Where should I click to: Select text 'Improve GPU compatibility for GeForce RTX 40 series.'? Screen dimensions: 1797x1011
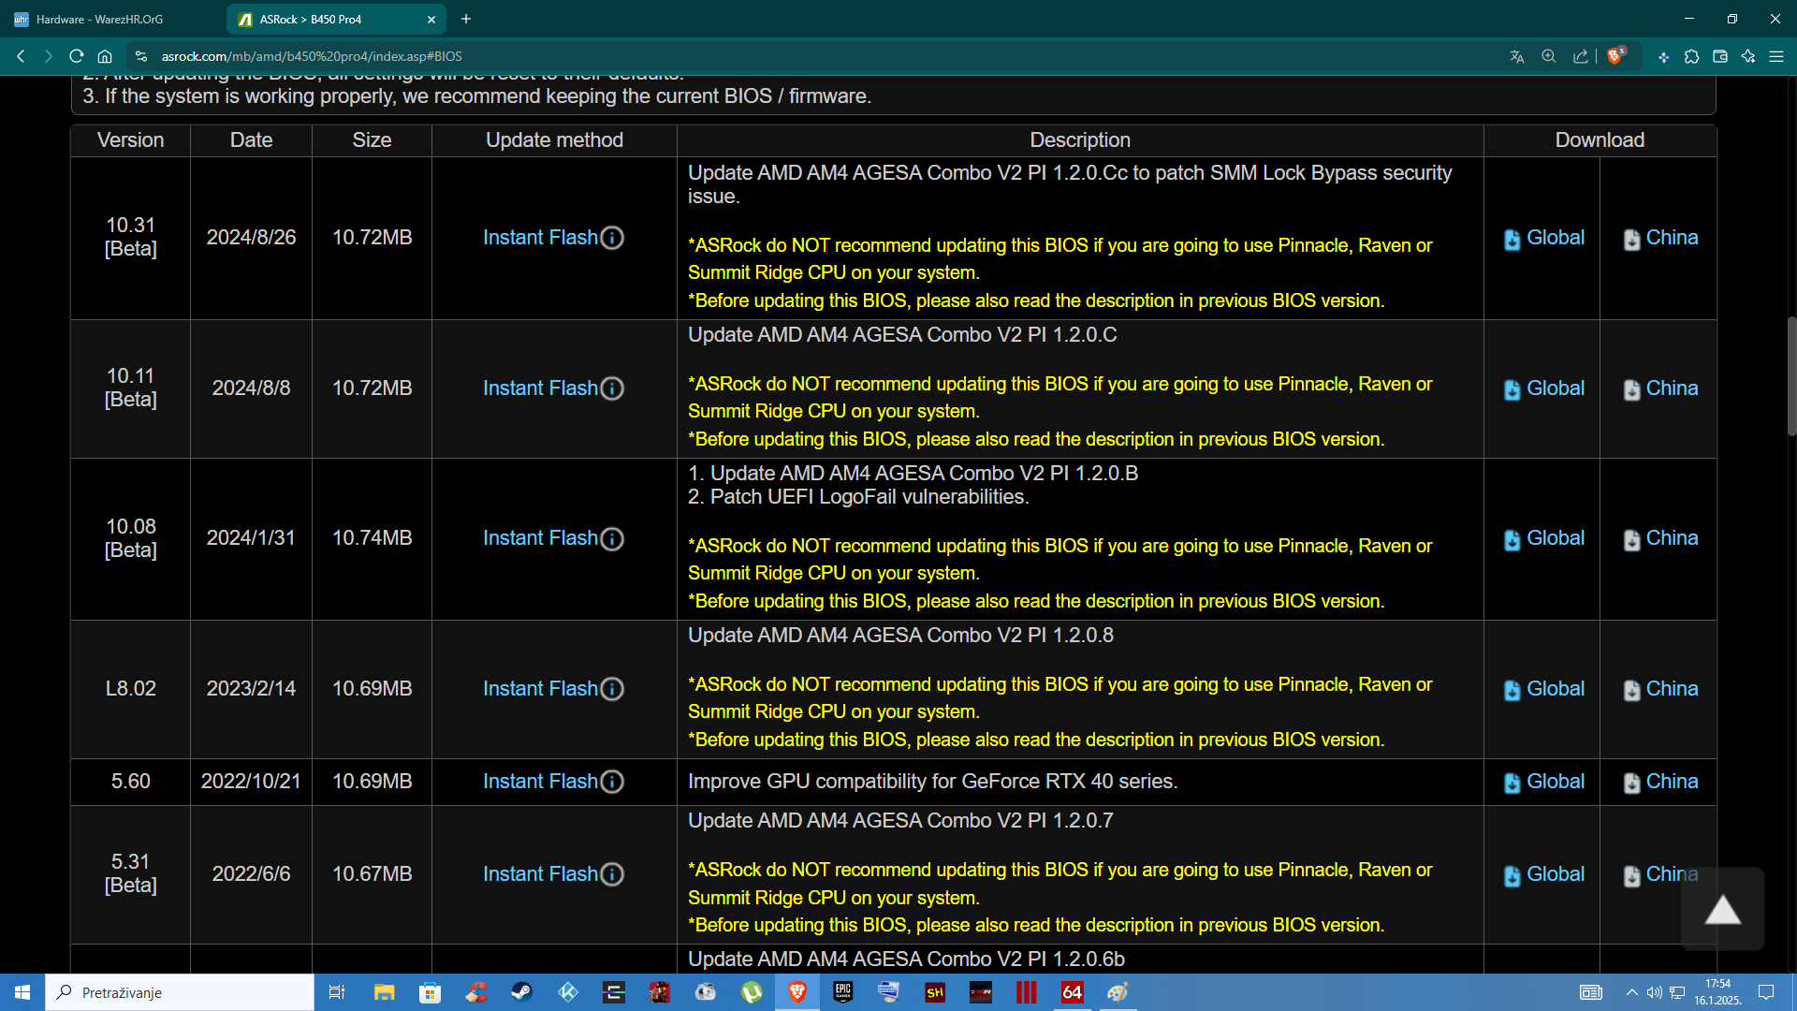point(932,782)
